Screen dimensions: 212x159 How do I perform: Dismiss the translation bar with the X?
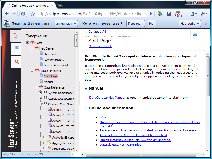tap(206, 24)
